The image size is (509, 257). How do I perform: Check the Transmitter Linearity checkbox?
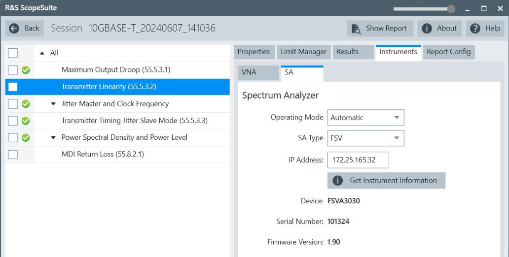click(x=13, y=87)
